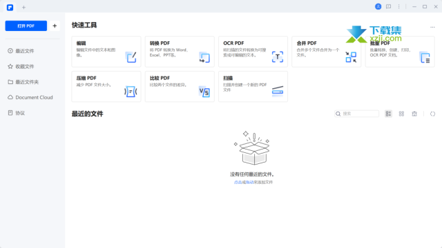The image size is (442, 248).
Task: Open the Convert PDF tool card
Action: pyautogui.click(x=180, y=52)
